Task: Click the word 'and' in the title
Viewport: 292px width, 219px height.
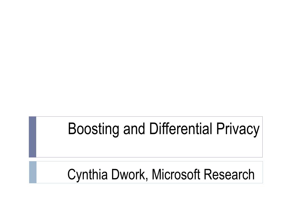Action: coord(134,129)
